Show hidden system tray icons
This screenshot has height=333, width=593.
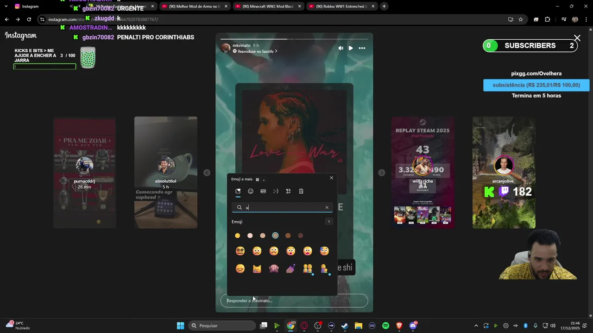point(476,326)
